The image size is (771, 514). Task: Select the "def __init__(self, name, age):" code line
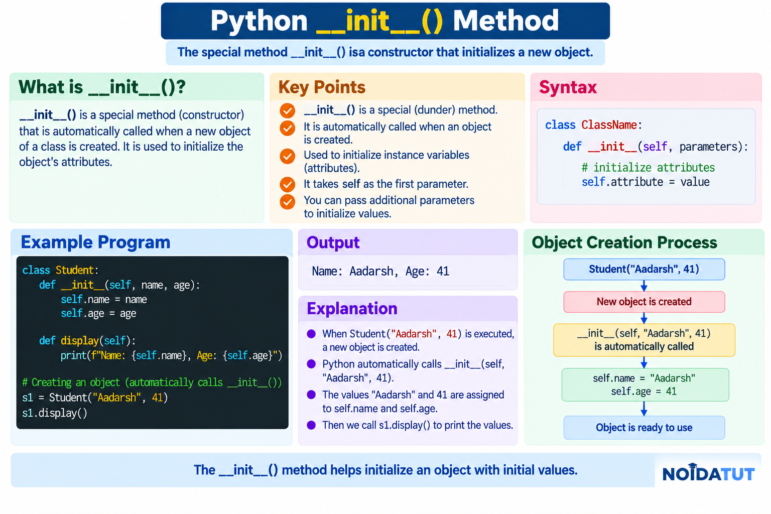pyautogui.click(x=119, y=285)
